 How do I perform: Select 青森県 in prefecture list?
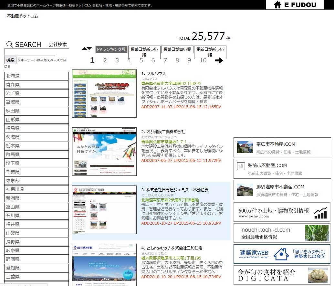click(x=37, y=85)
